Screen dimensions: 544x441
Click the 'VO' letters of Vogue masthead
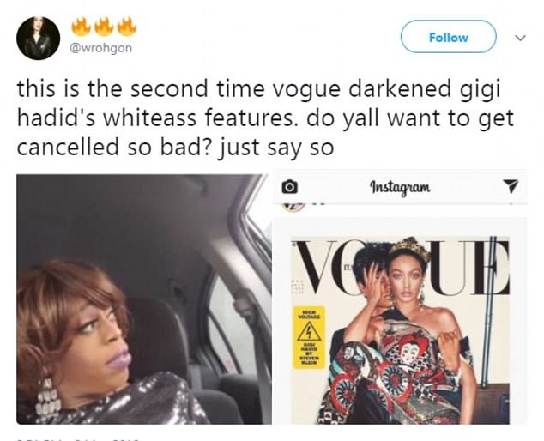point(325,267)
